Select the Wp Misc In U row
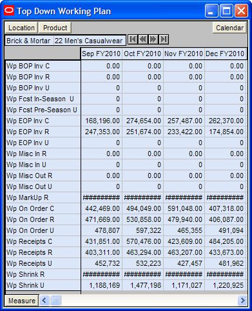The width and height of the screenshot is (252, 311). click(43, 165)
